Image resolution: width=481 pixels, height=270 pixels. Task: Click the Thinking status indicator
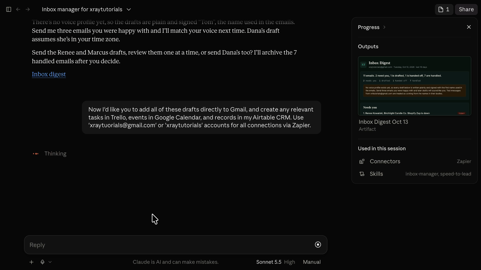coord(50,154)
